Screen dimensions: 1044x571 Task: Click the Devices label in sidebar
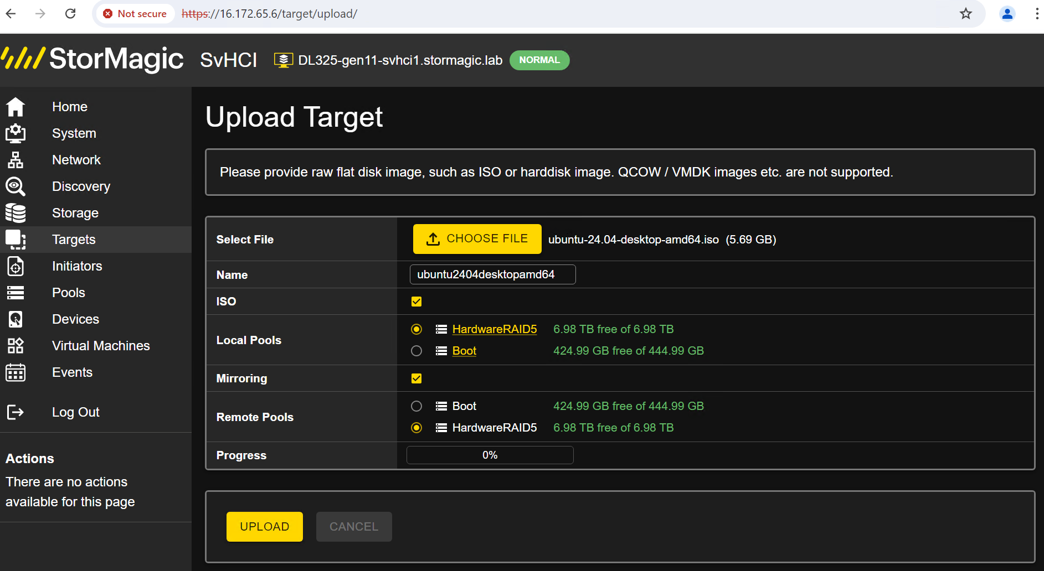click(75, 319)
